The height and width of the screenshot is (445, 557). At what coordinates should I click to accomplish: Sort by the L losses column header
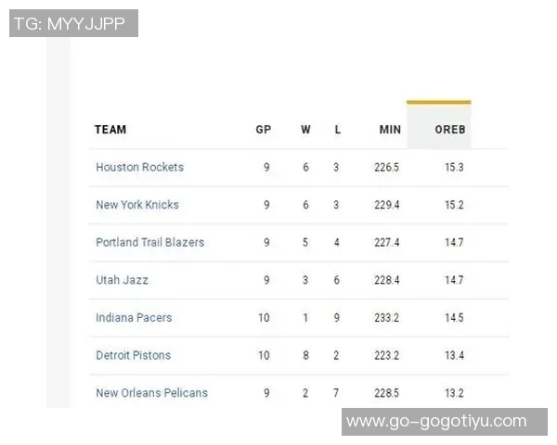point(337,130)
